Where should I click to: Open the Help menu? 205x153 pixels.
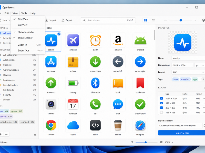point(33,13)
